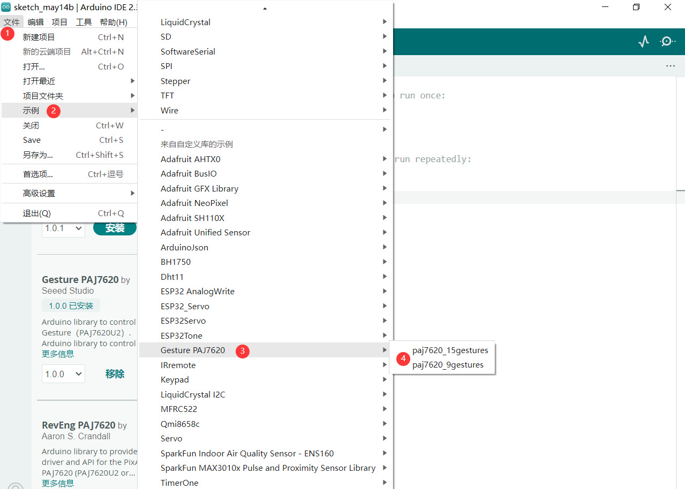
Task: Expand Keypad examples
Action: click(266, 380)
